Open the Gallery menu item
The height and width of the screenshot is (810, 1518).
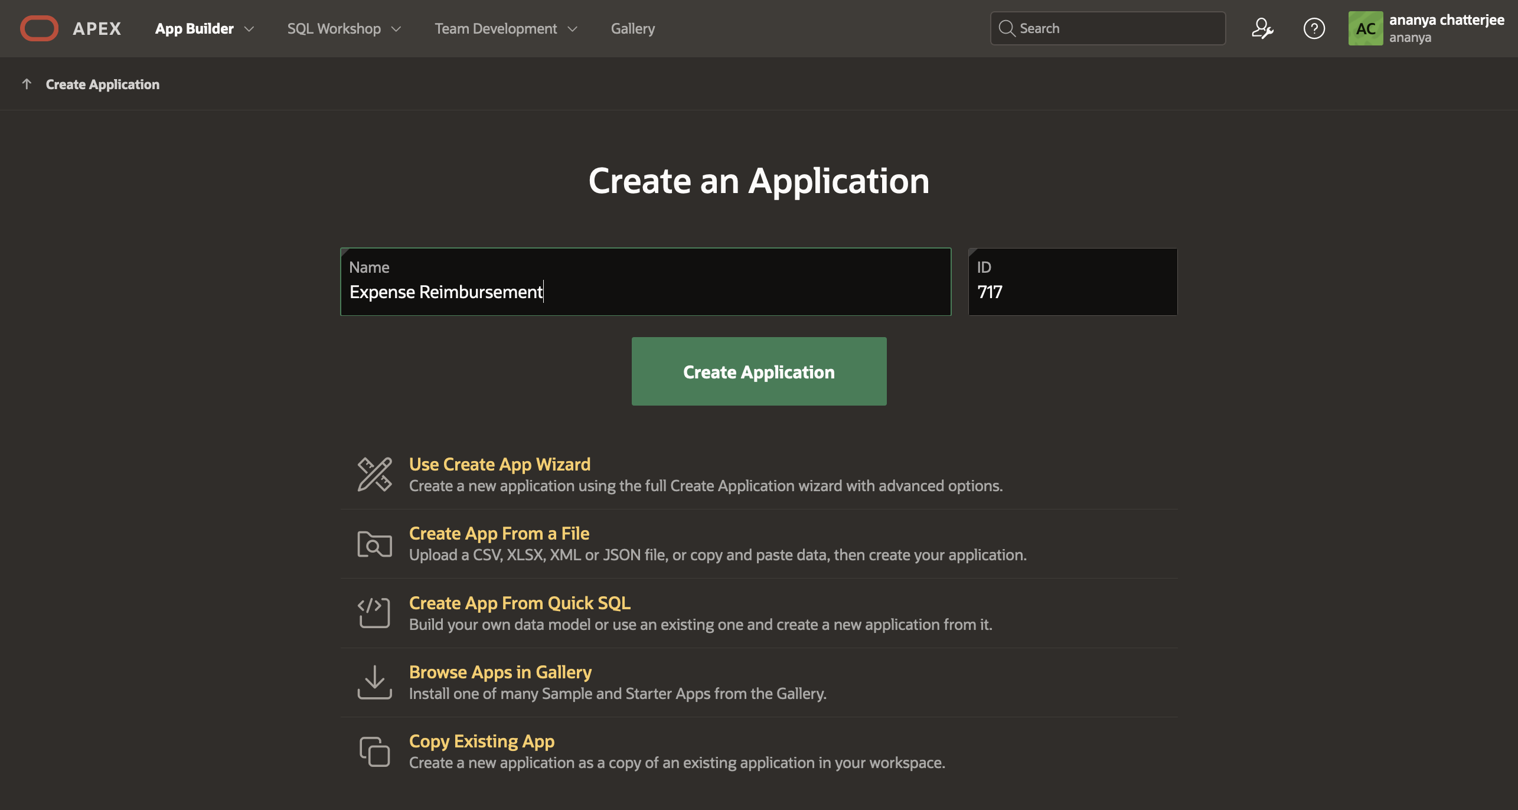(x=632, y=28)
